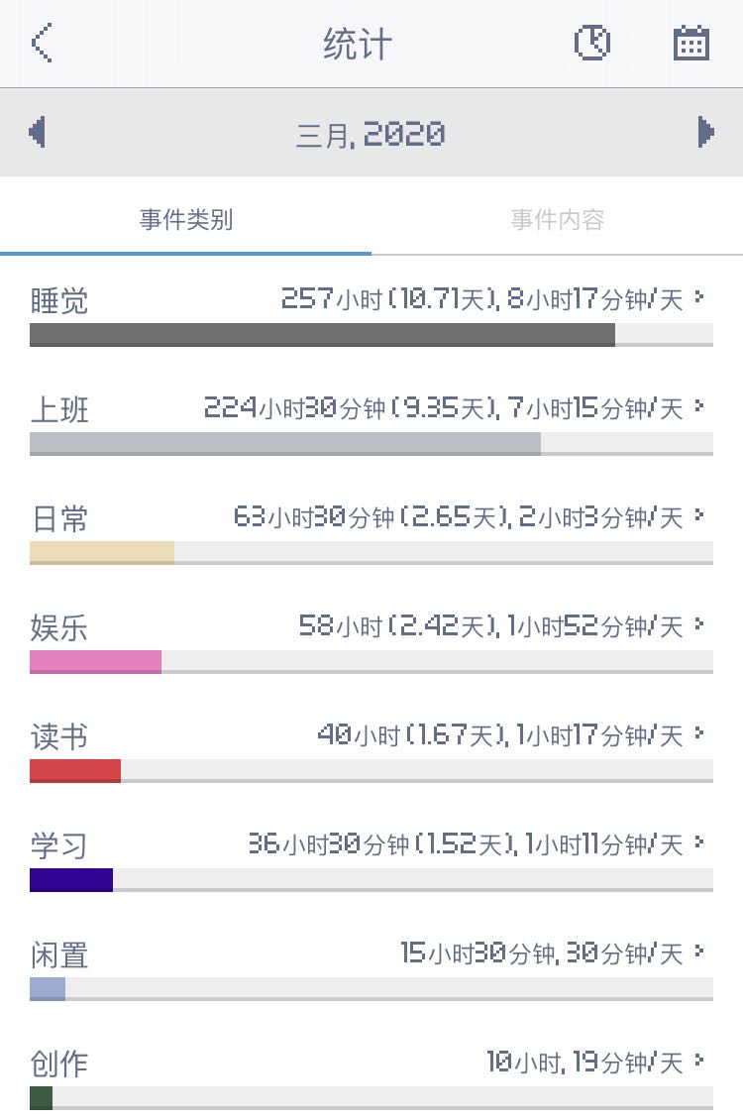
Task: Show 闲置 details chevron
Action: pos(699,951)
